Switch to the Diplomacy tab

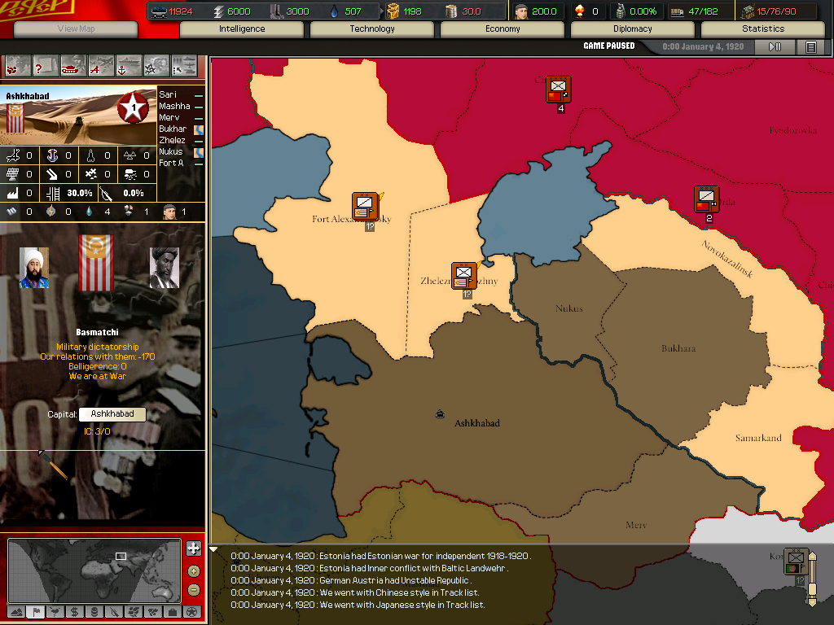633,29
